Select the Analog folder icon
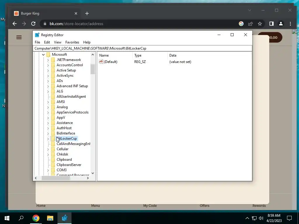The width and height of the screenshot is (299, 224). [53, 107]
